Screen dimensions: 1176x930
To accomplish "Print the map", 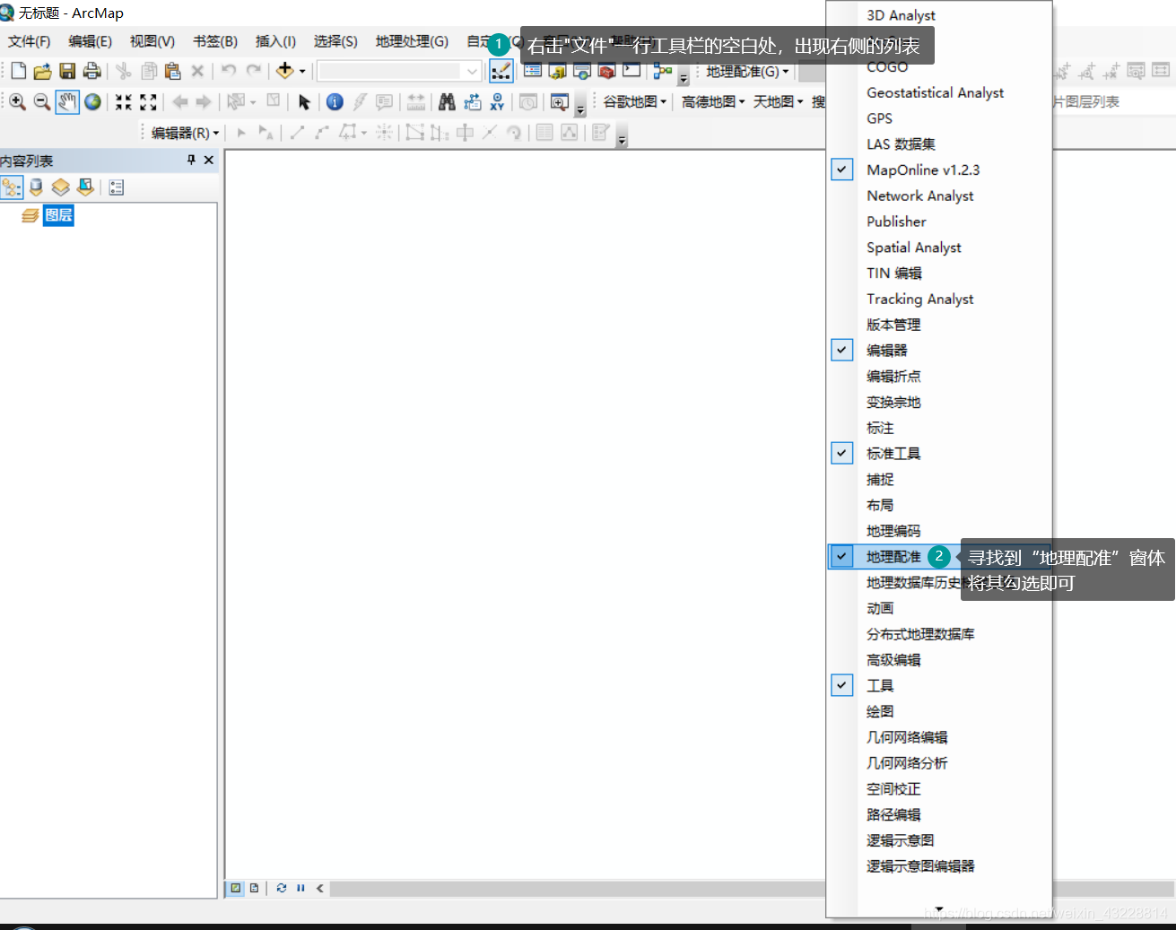I will pos(91,71).
